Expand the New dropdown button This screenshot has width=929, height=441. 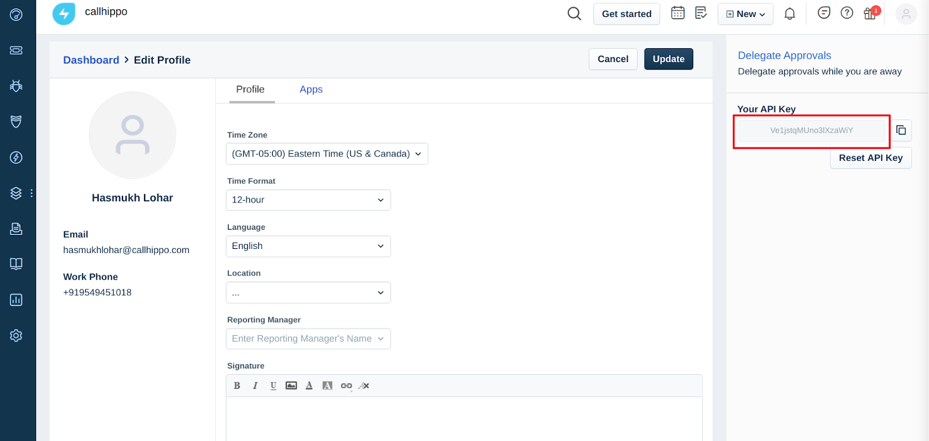[746, 14]
